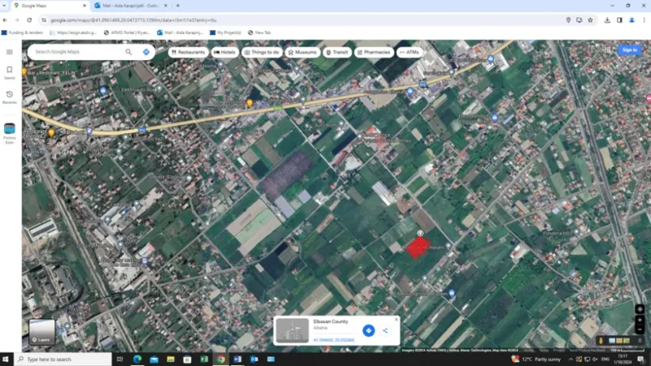The height and width of the screenshot is (366, 651).
Task: Open Saved places in the sidebar
Action: [x=10, y=72]
